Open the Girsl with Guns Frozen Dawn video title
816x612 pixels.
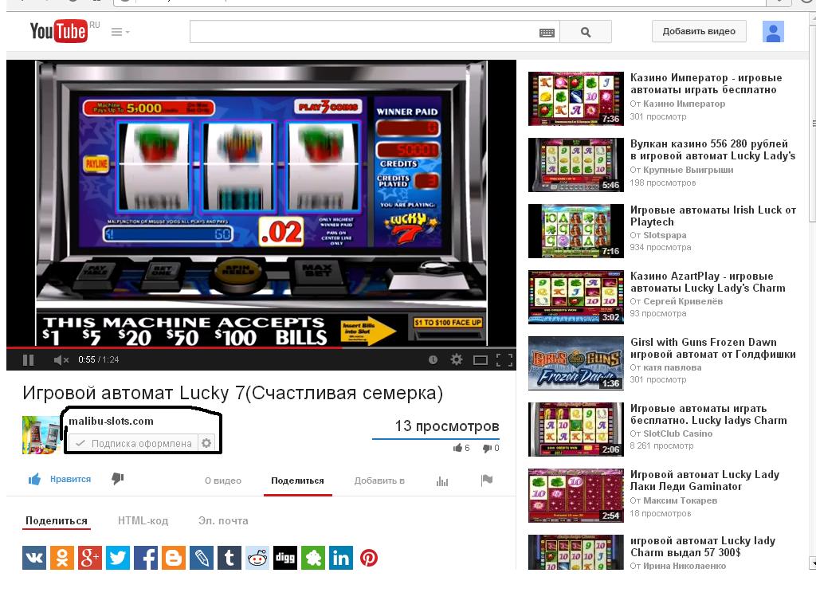pos(712,347)
